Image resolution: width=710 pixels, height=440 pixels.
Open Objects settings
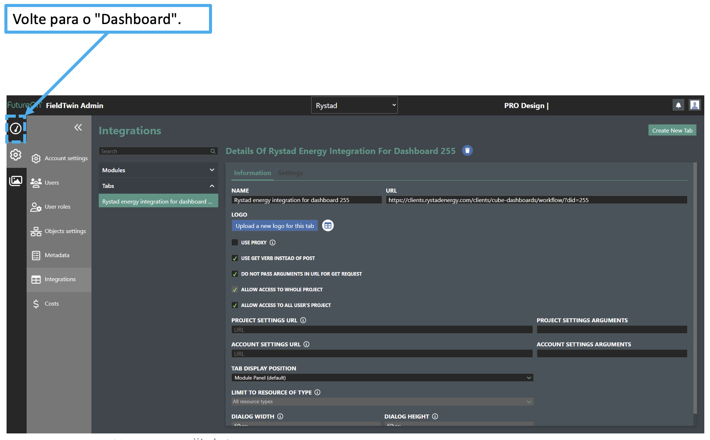click(x=59, y=231)
